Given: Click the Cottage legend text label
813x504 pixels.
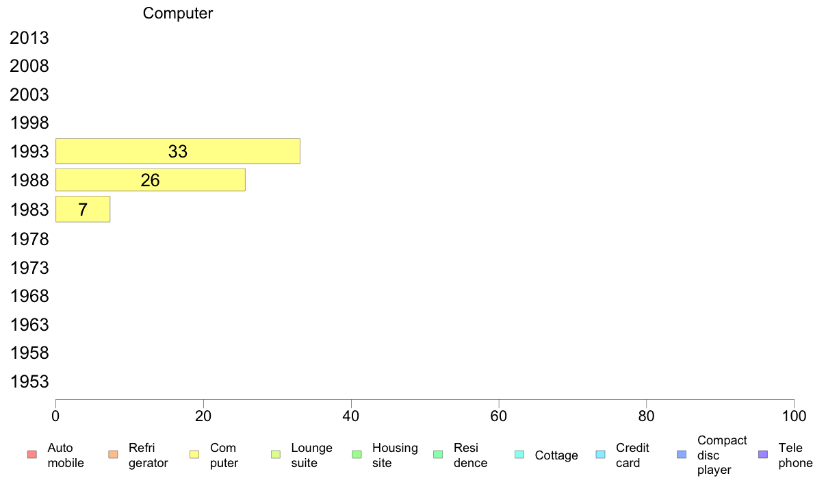Looking at the screenshot, I should (556, 455).
